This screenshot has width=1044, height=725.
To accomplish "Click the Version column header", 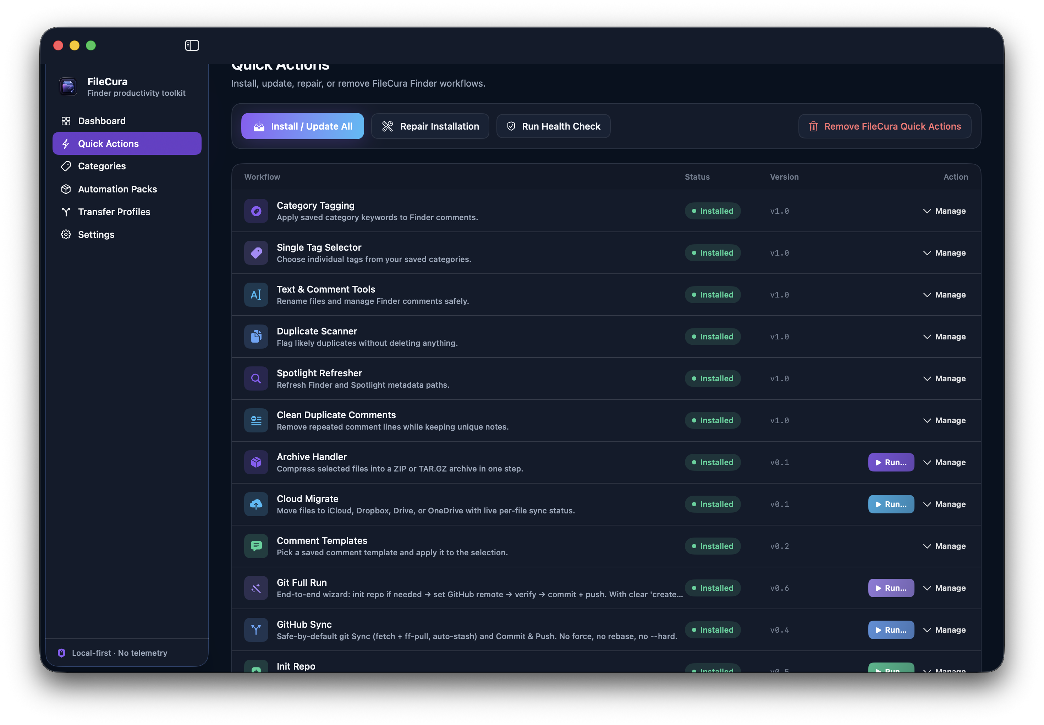I will [784, 177].
